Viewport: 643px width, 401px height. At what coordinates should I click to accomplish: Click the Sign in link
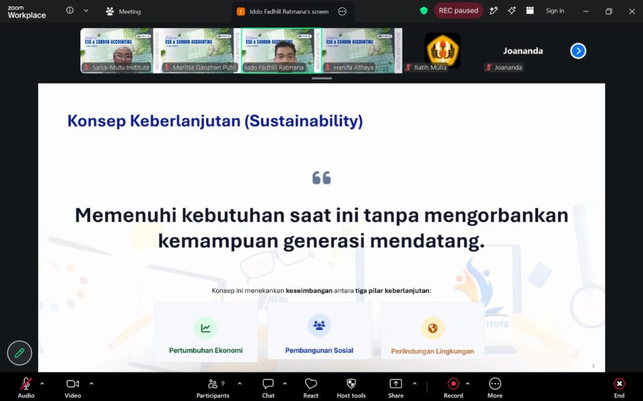click(x=555, y=11)
